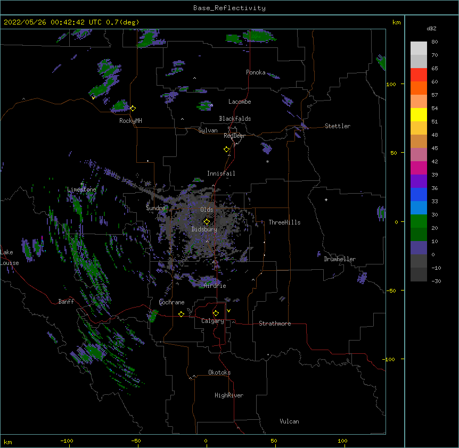Click the white asterisk marker east of RedDeer
This screenshot has width=459, height=448.
click(267, 162)
